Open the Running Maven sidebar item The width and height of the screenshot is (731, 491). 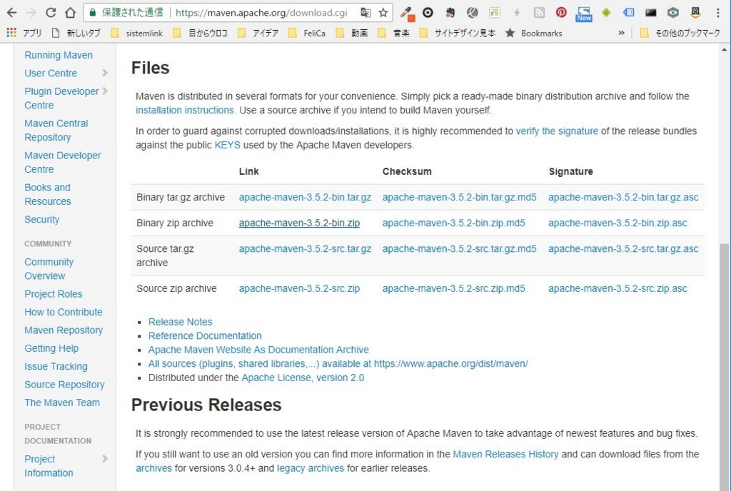(x=59, y=55)
